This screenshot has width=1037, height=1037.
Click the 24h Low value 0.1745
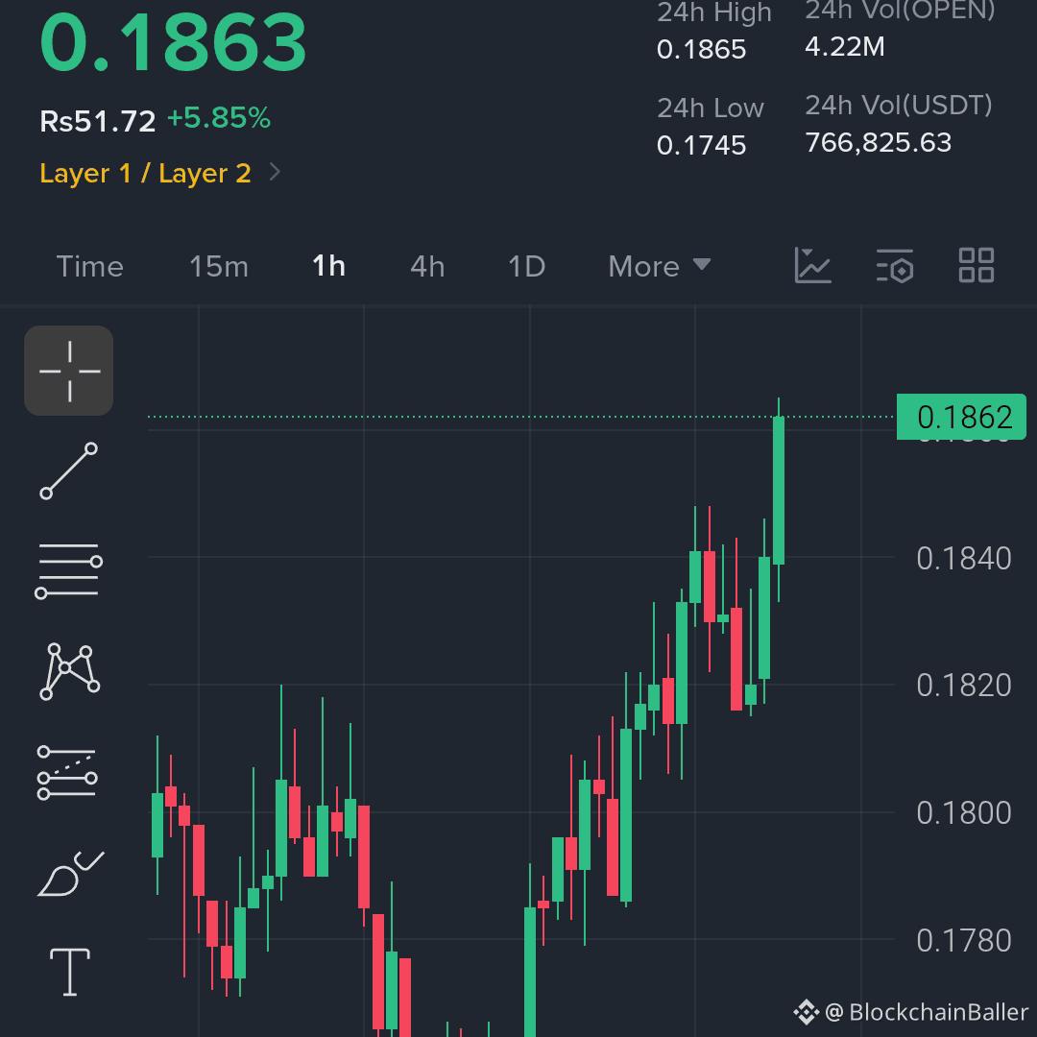click(702, 146)
